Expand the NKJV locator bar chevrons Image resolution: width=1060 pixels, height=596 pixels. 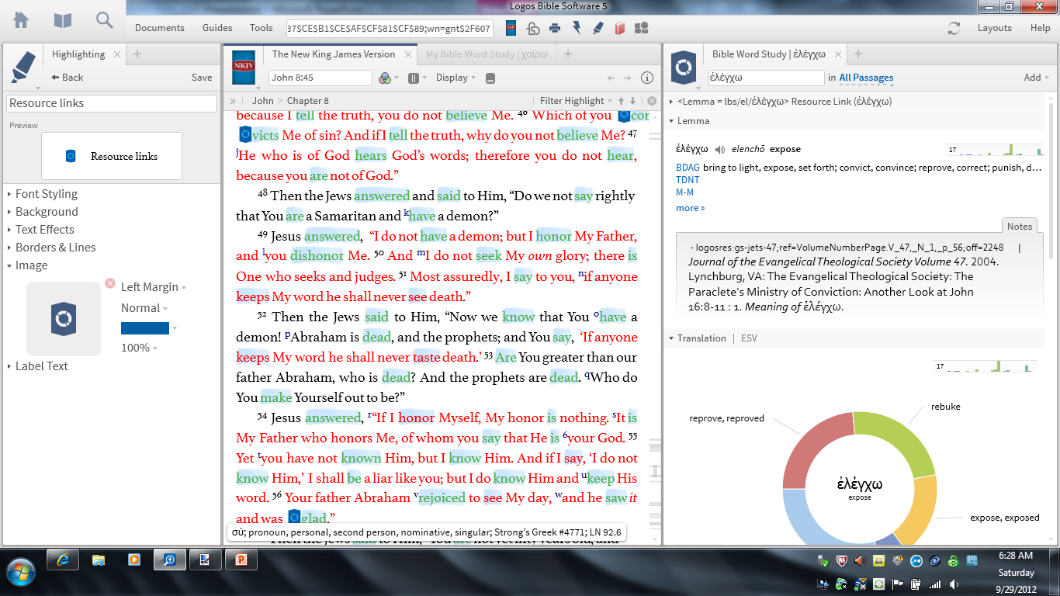coord(233,101)
